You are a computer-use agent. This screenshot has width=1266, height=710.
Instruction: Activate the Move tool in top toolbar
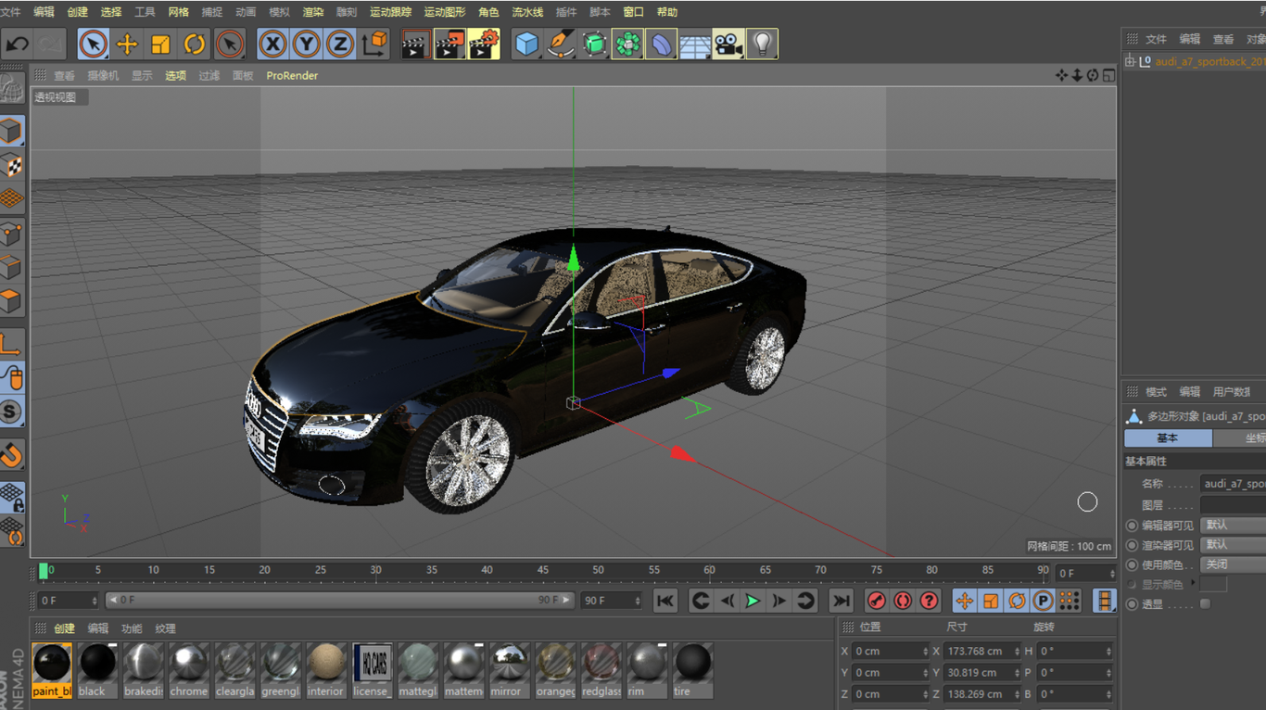coord(127,44)
